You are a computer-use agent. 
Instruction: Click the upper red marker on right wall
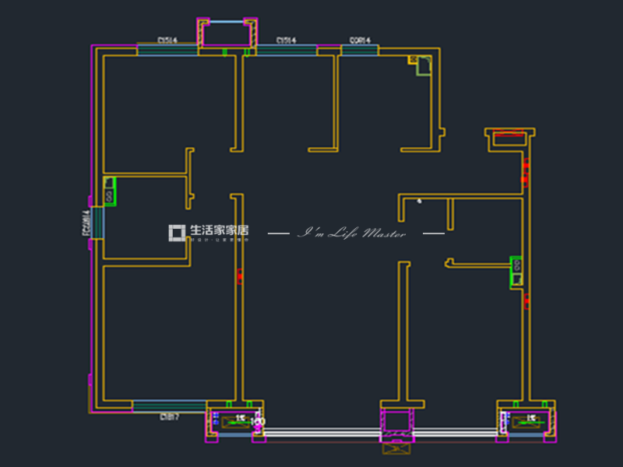point(526,172)
